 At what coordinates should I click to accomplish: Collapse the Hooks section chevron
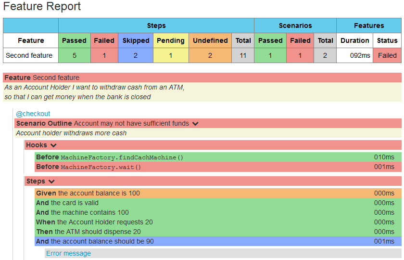[53, 145]
